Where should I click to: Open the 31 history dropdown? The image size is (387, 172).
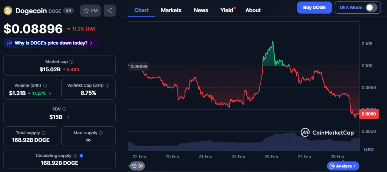pyautogui.click(x=137, y=166)
